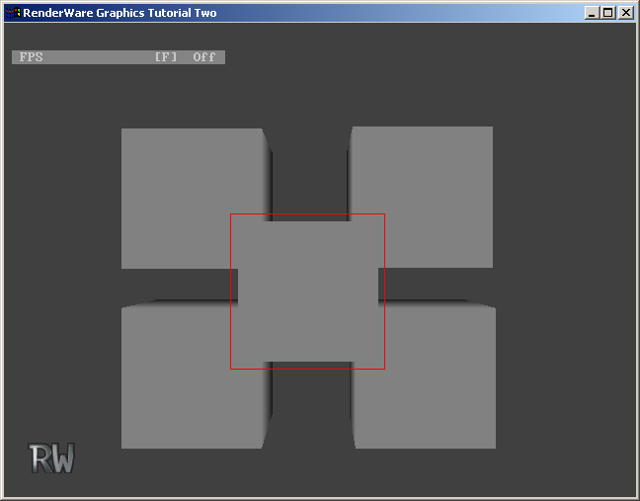Click the left edge of the wireframe rectangle
Image resolution: width=640 pixels, height=501 pixels.
[231, 292]
